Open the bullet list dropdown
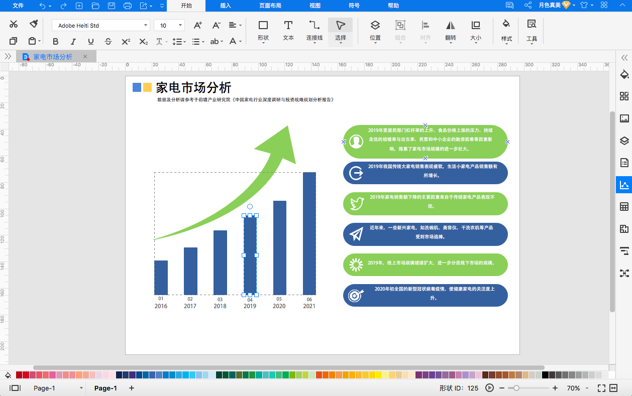 pyautogui.click(x=198, y=42)
